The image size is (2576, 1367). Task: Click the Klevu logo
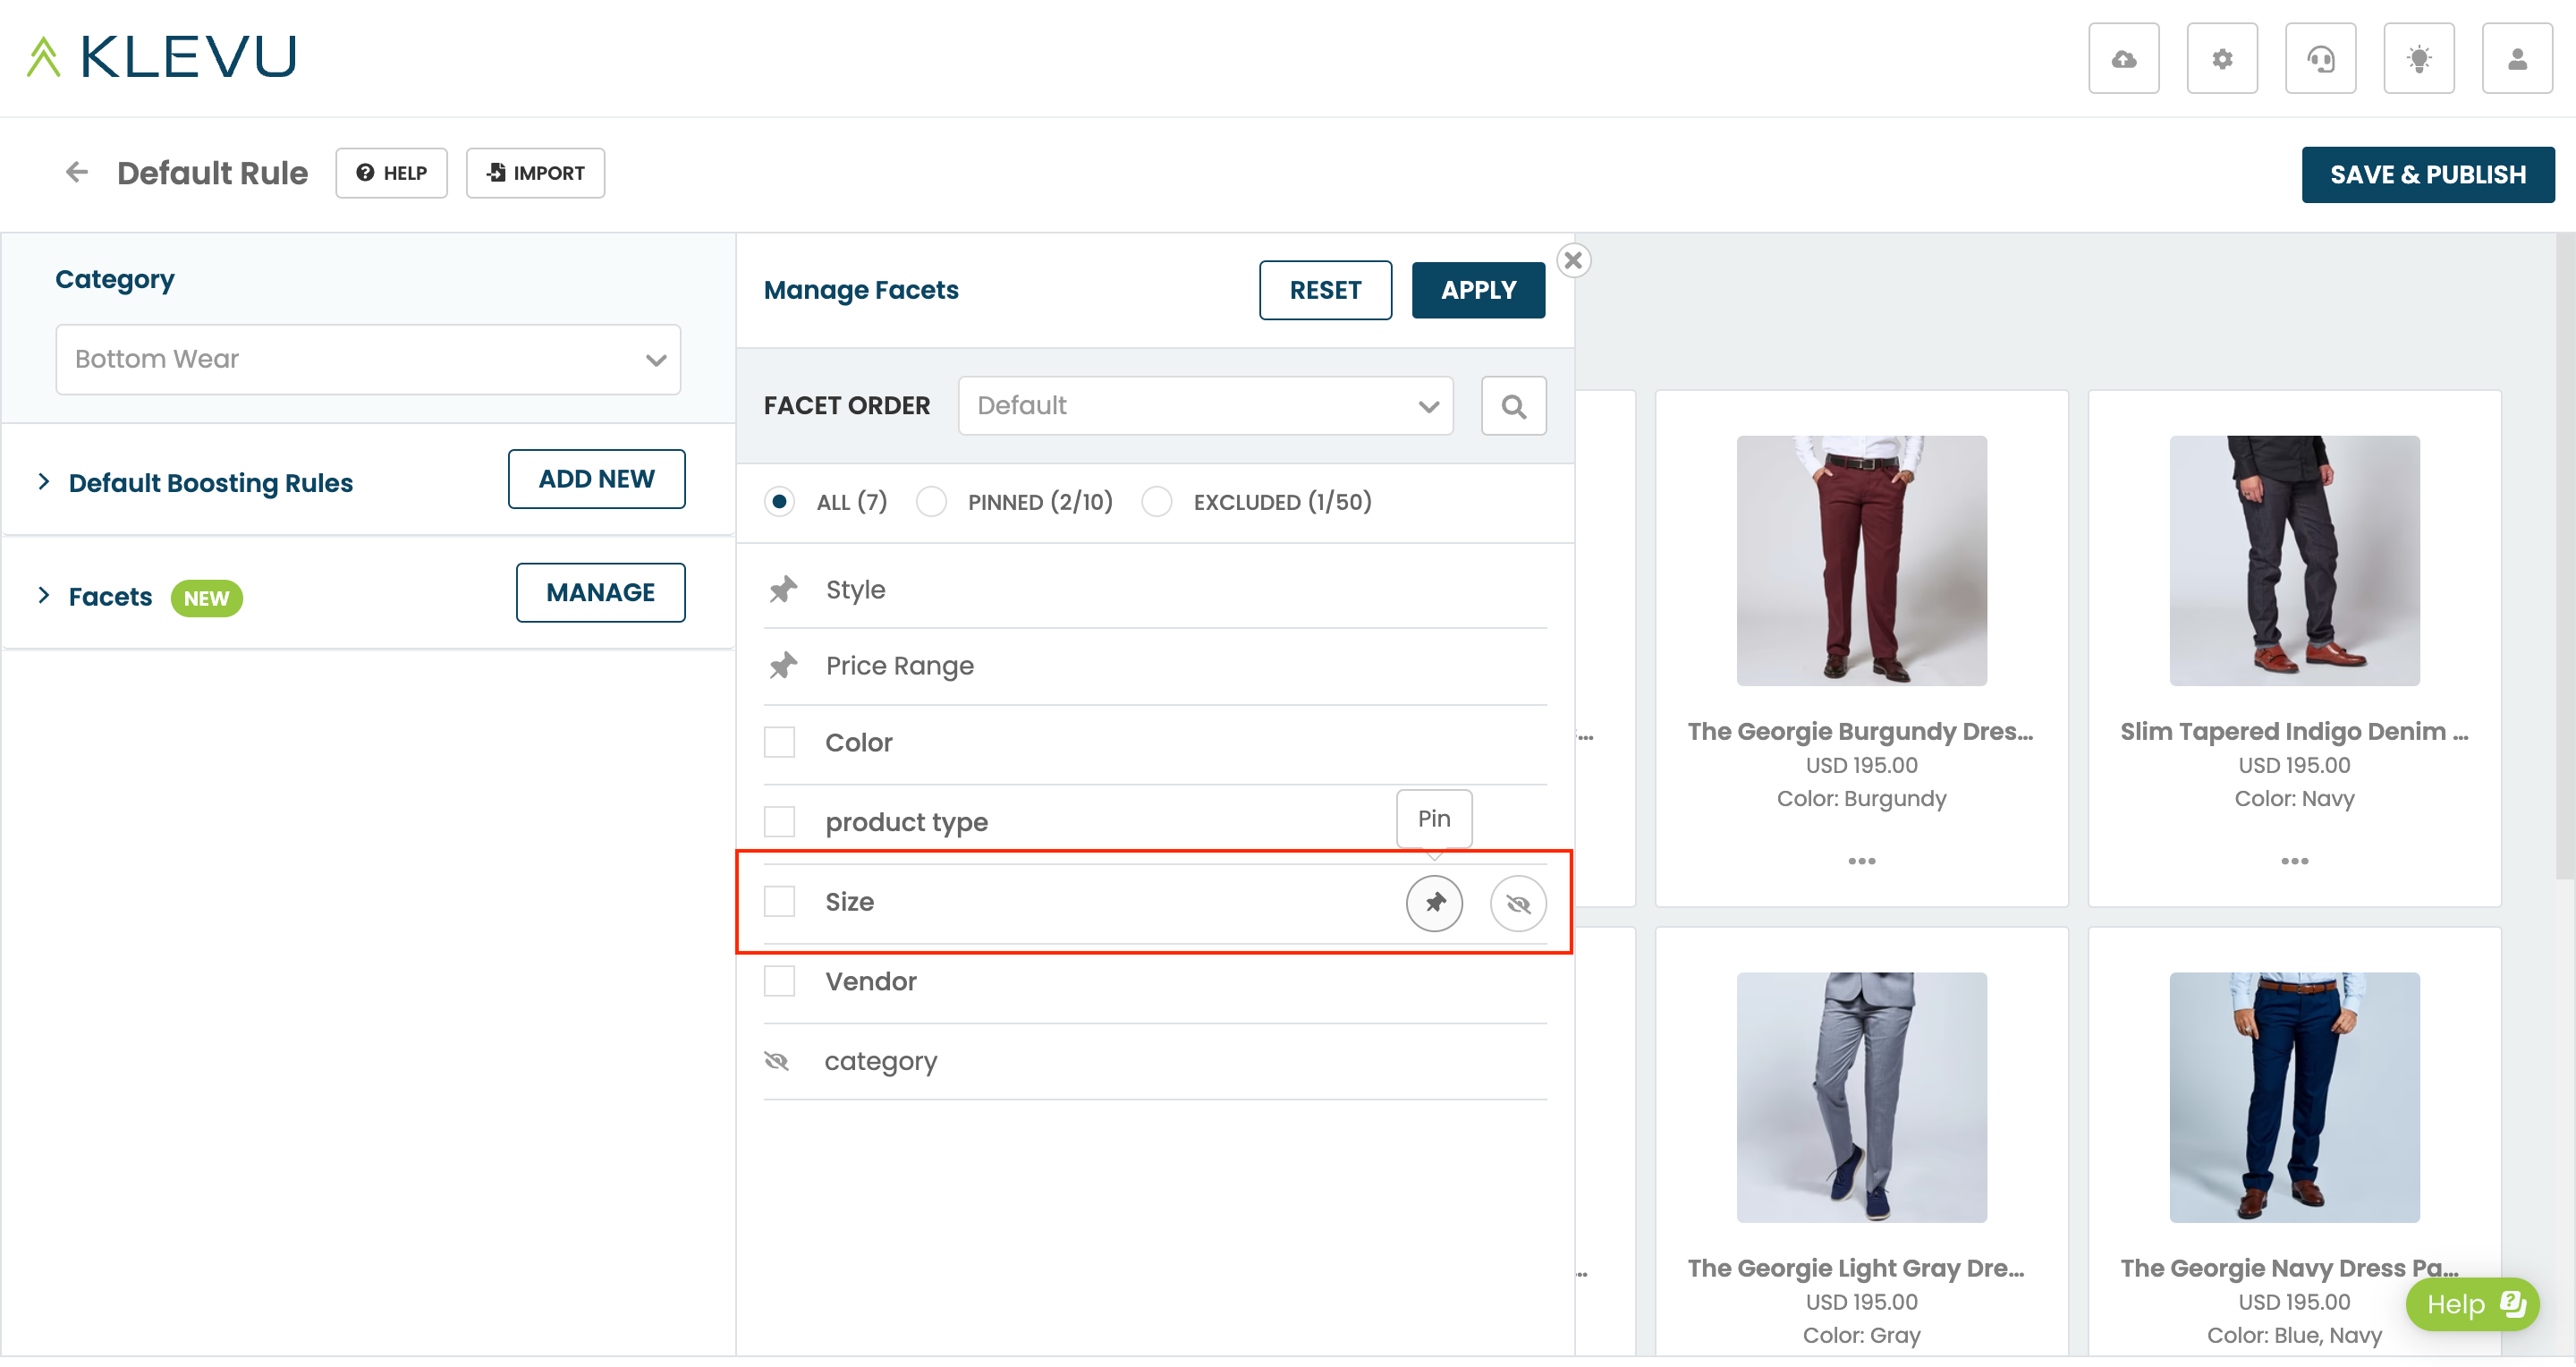click(162, 56)
